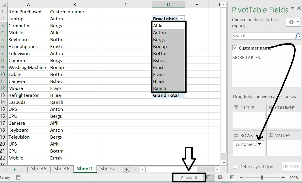Screen dimensions: 302x183
Task: Click the Search fields input box
Action: 263,36
